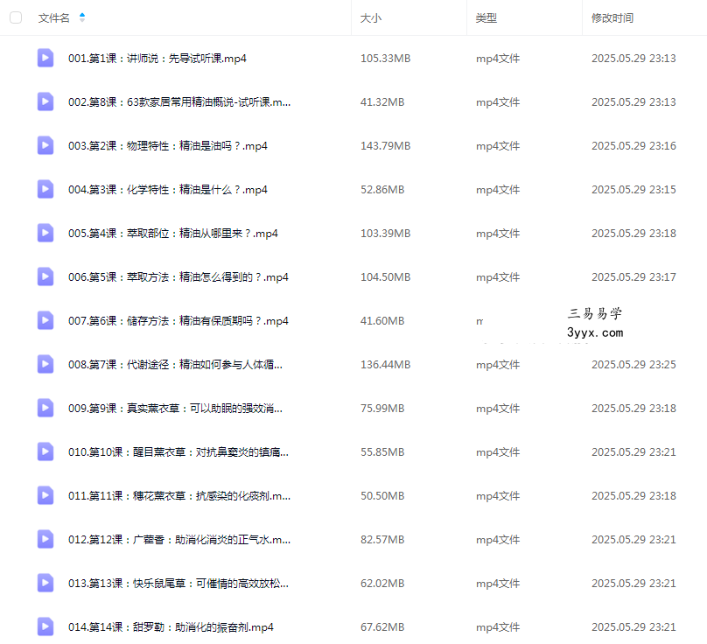Viewport: 707px width, 644px height.
Task: Sort files by 修改时间 column
Action: tap(612, 18)
